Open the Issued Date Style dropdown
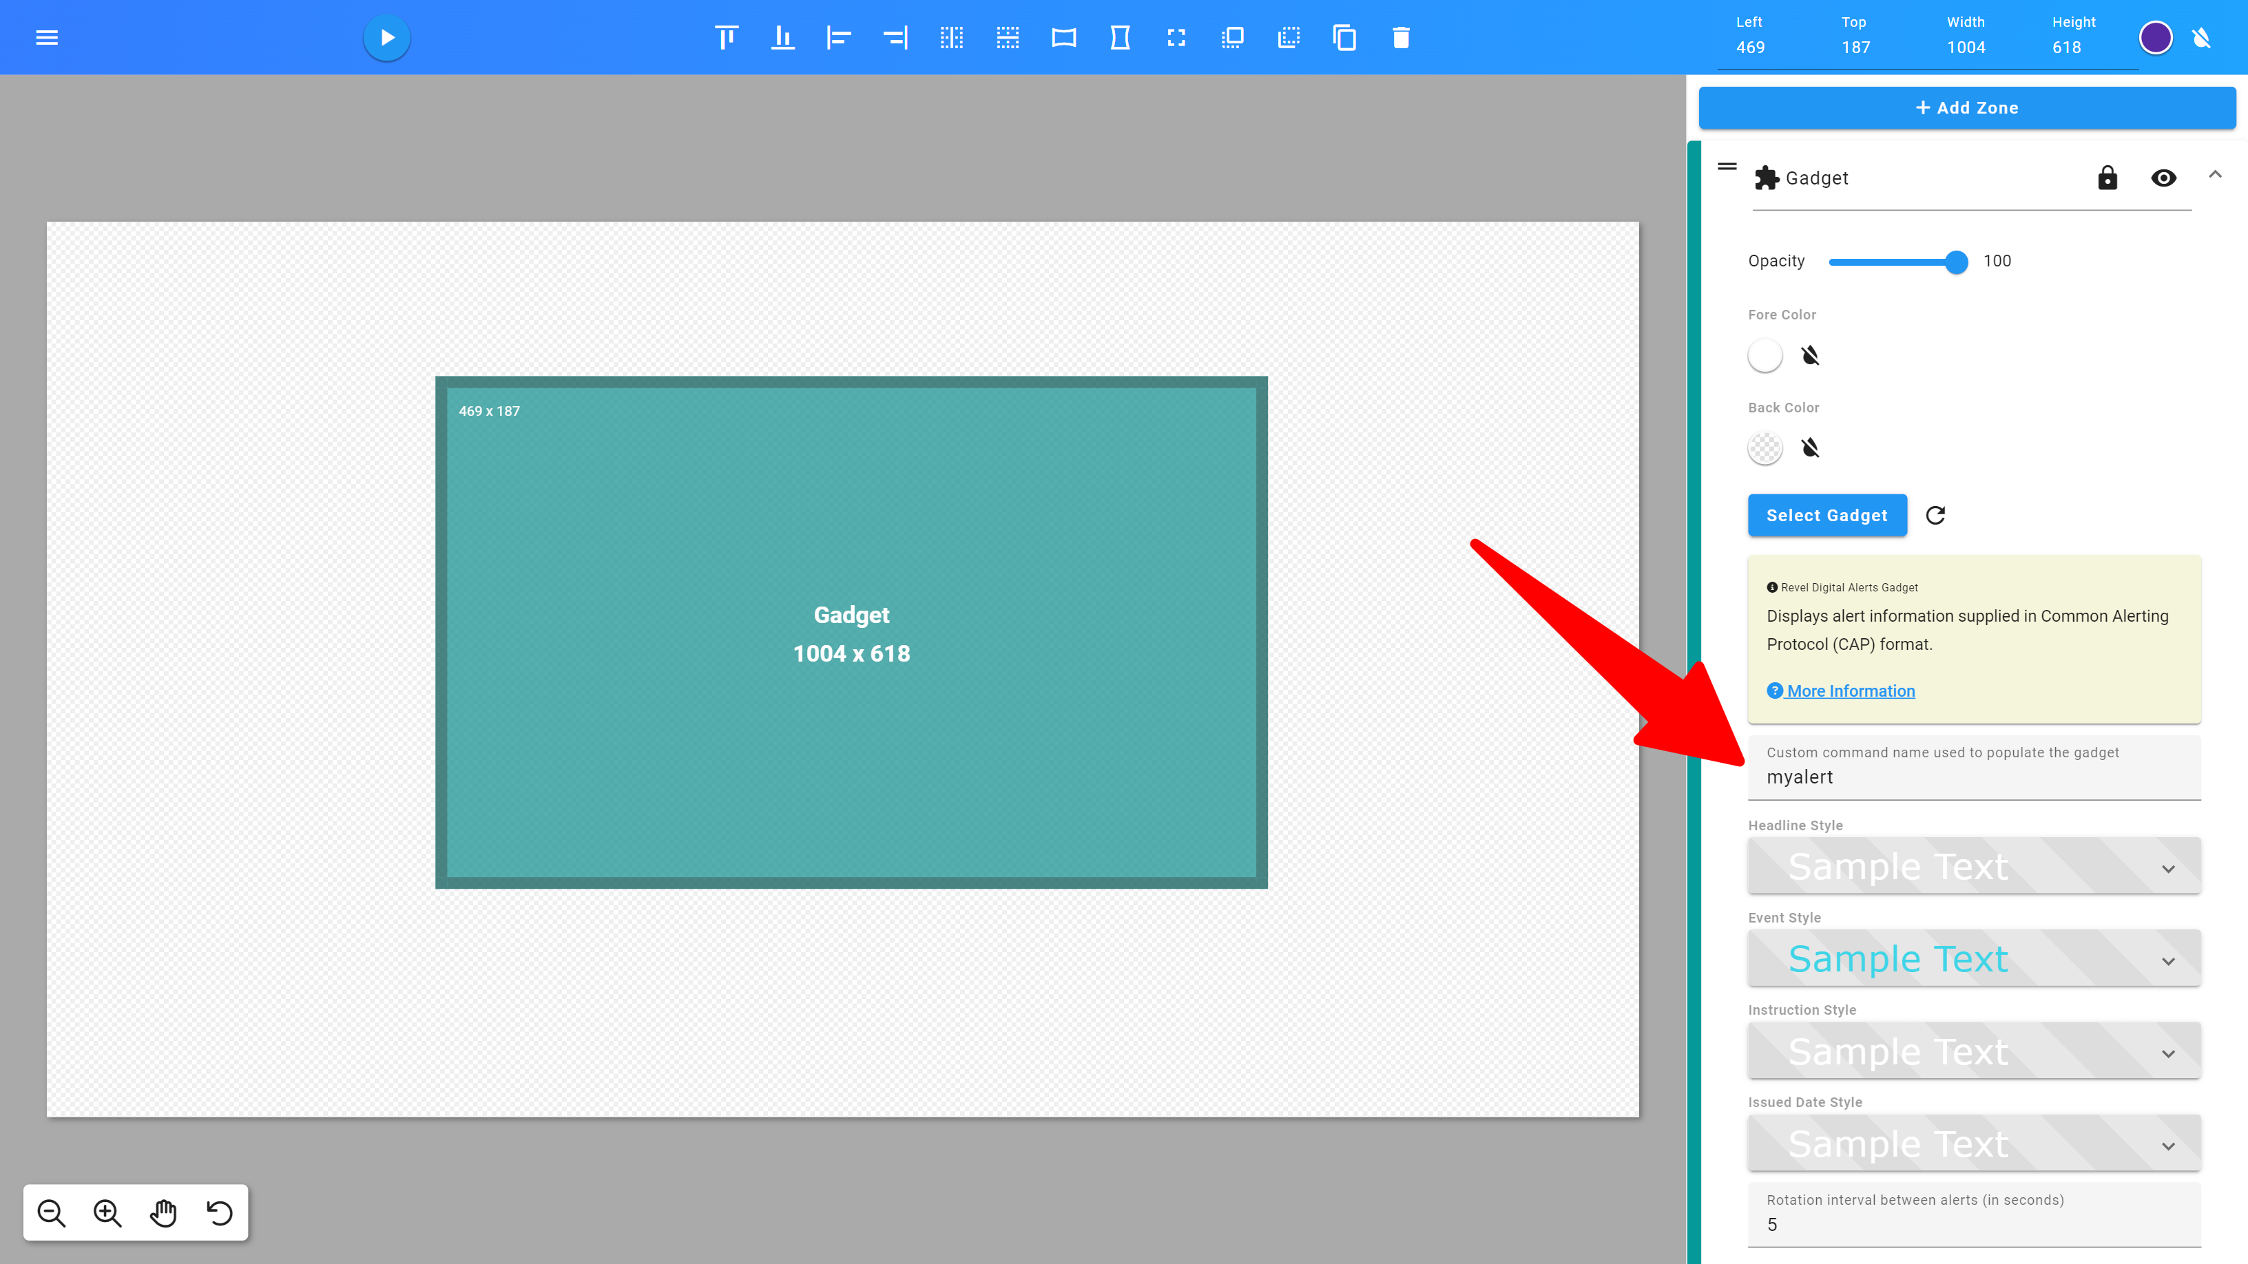Screen dimensions: 2248x1264 coord(1974,1144)
